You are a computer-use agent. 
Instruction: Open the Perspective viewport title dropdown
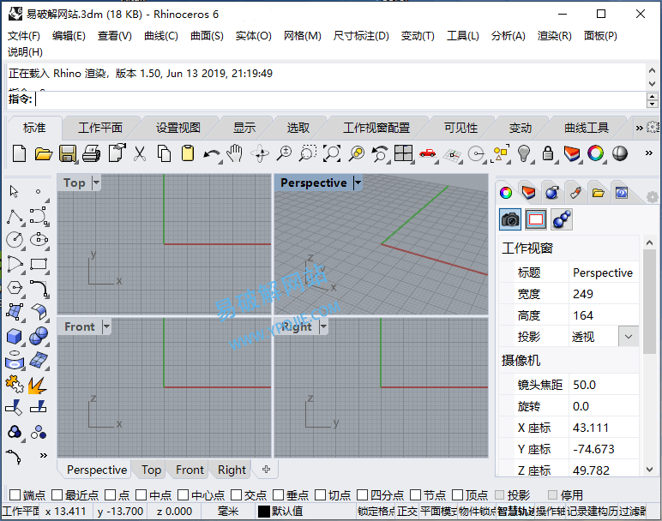click(x=358, y=183)
